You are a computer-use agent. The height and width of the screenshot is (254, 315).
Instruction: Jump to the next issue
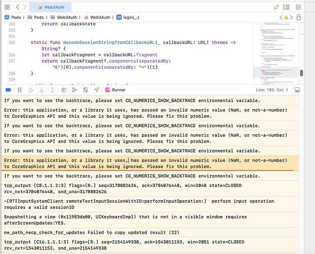coord(292,17)
